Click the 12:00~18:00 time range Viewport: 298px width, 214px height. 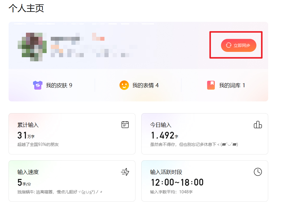177,182
